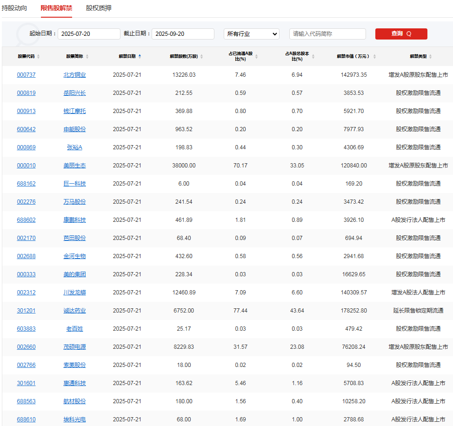453x426 pixels.
Task: Click the 查询 search button
Action: tap(401, 34)
